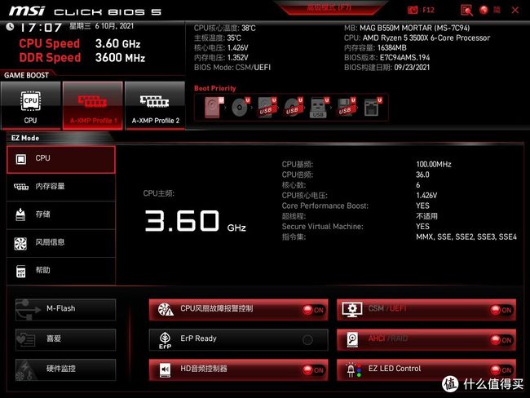Take a screenshot with the F12 camera icon
Screen dimensions: 530x398
(x=413, y=10)
